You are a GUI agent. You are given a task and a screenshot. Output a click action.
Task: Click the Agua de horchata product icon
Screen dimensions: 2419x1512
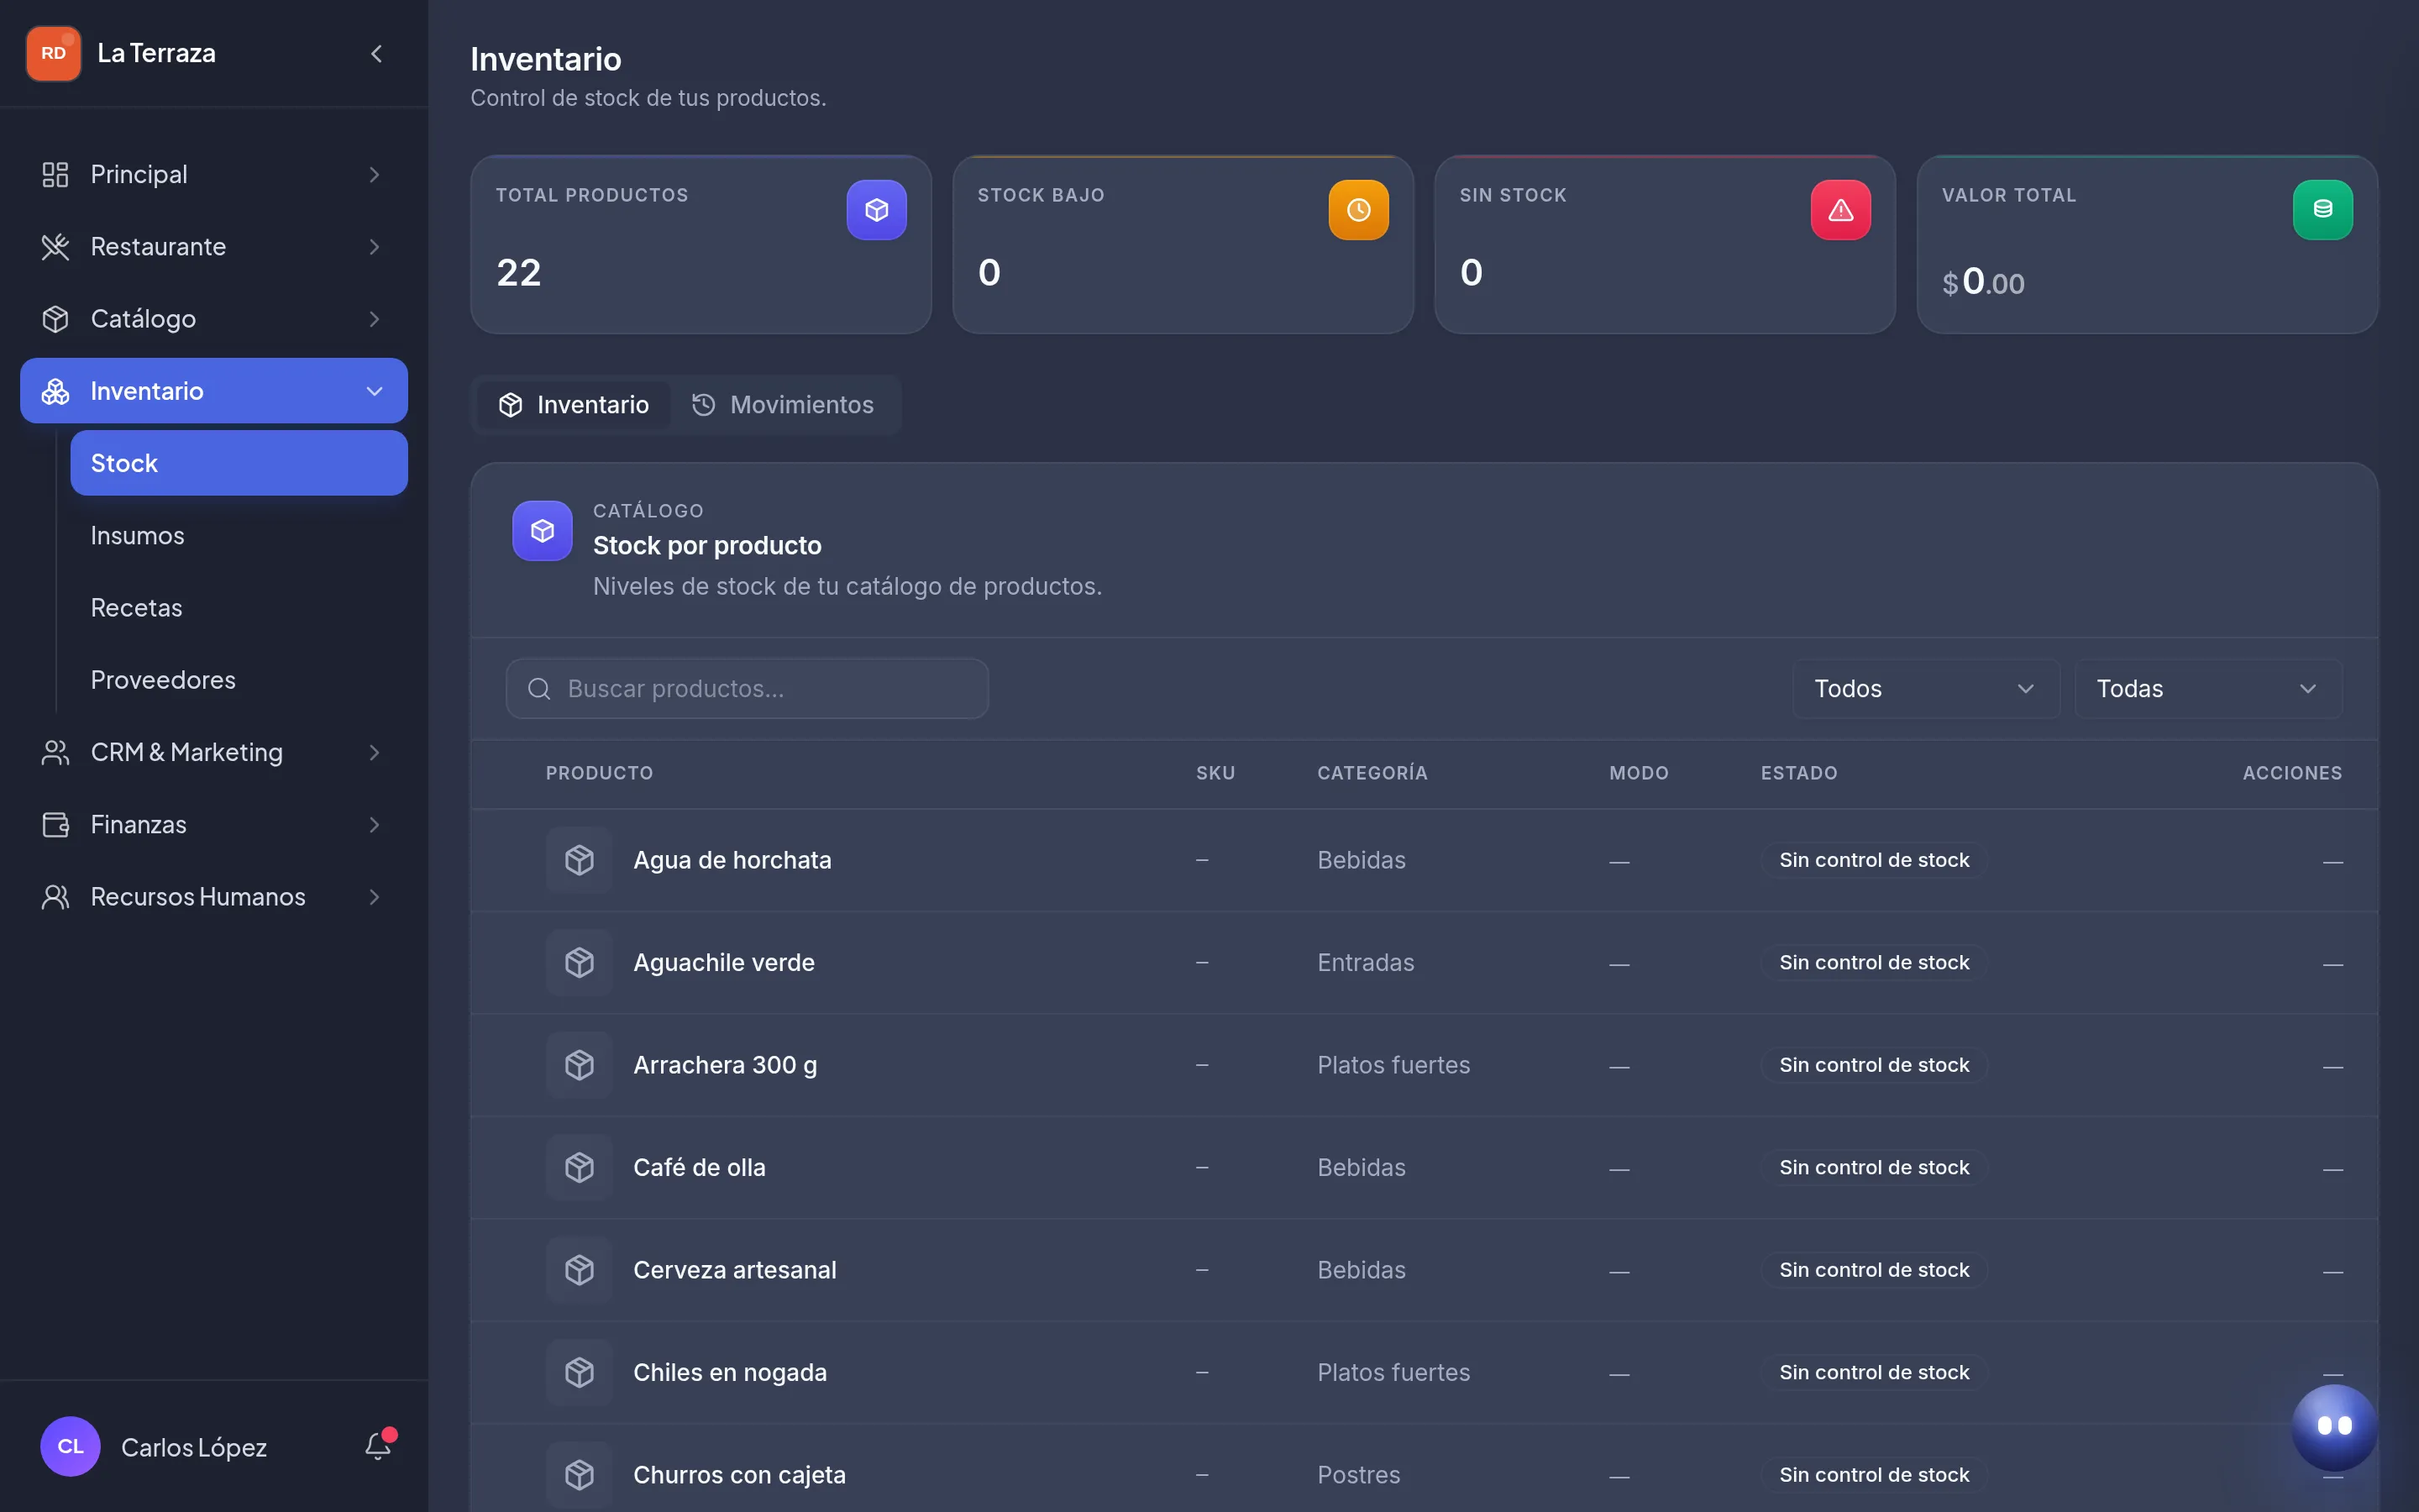pyautogui.click(x=580, y=860)
